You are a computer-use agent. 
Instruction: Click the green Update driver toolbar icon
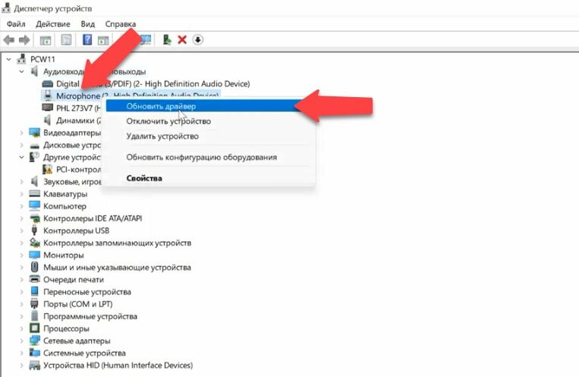point(167,39)
